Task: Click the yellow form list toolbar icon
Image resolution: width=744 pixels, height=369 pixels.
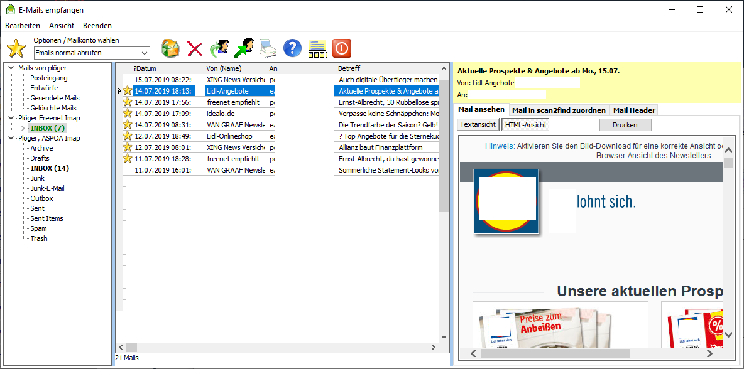Action: point(318,49)
